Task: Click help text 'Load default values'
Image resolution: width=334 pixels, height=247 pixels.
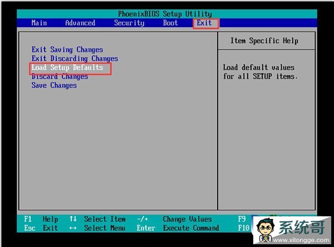Action: [259, 67]
